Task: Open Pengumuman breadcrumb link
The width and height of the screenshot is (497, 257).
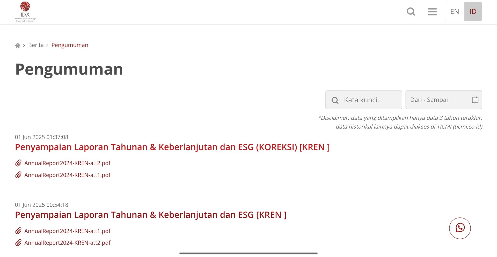Action: pyautogui.click(x=70, y=45)
